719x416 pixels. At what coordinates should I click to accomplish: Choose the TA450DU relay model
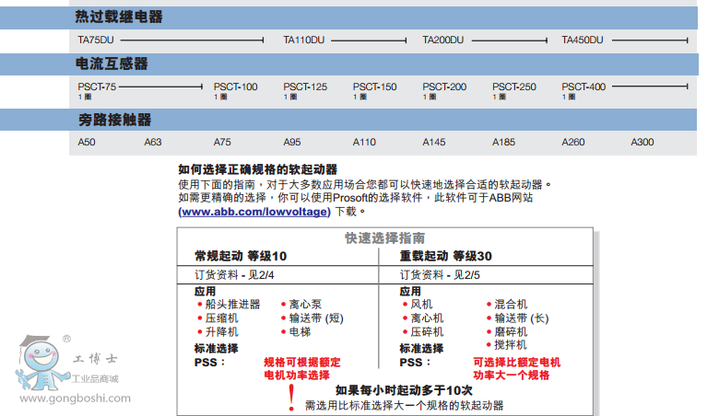point(582,40)
